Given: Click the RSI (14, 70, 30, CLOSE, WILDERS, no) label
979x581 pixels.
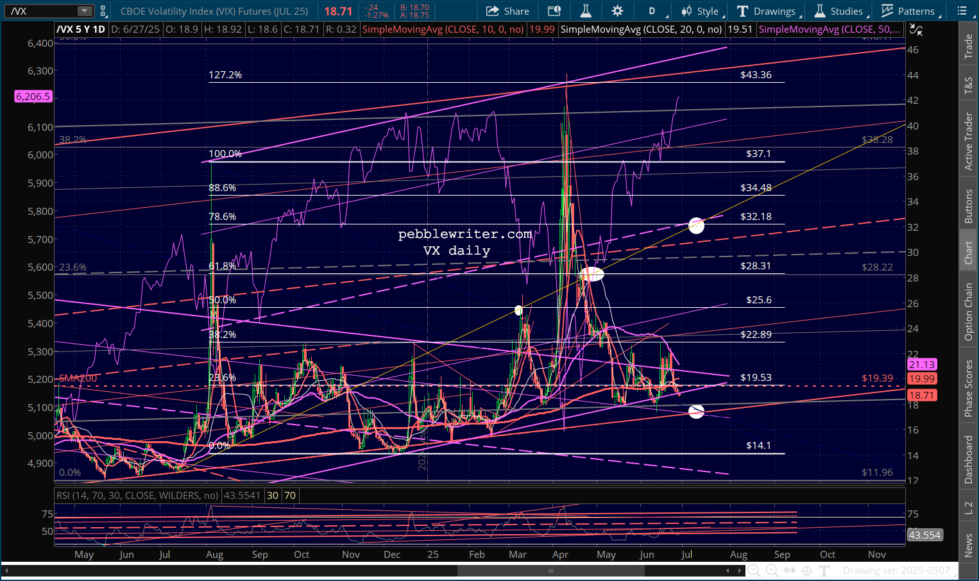Looking at the screenshot, I should coord(137,495).
